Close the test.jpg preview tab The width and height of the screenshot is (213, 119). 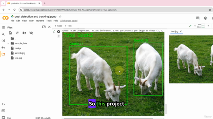(181, 31)
